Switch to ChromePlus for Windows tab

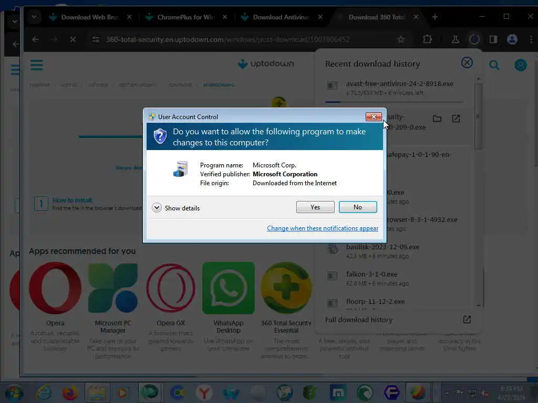185,17
